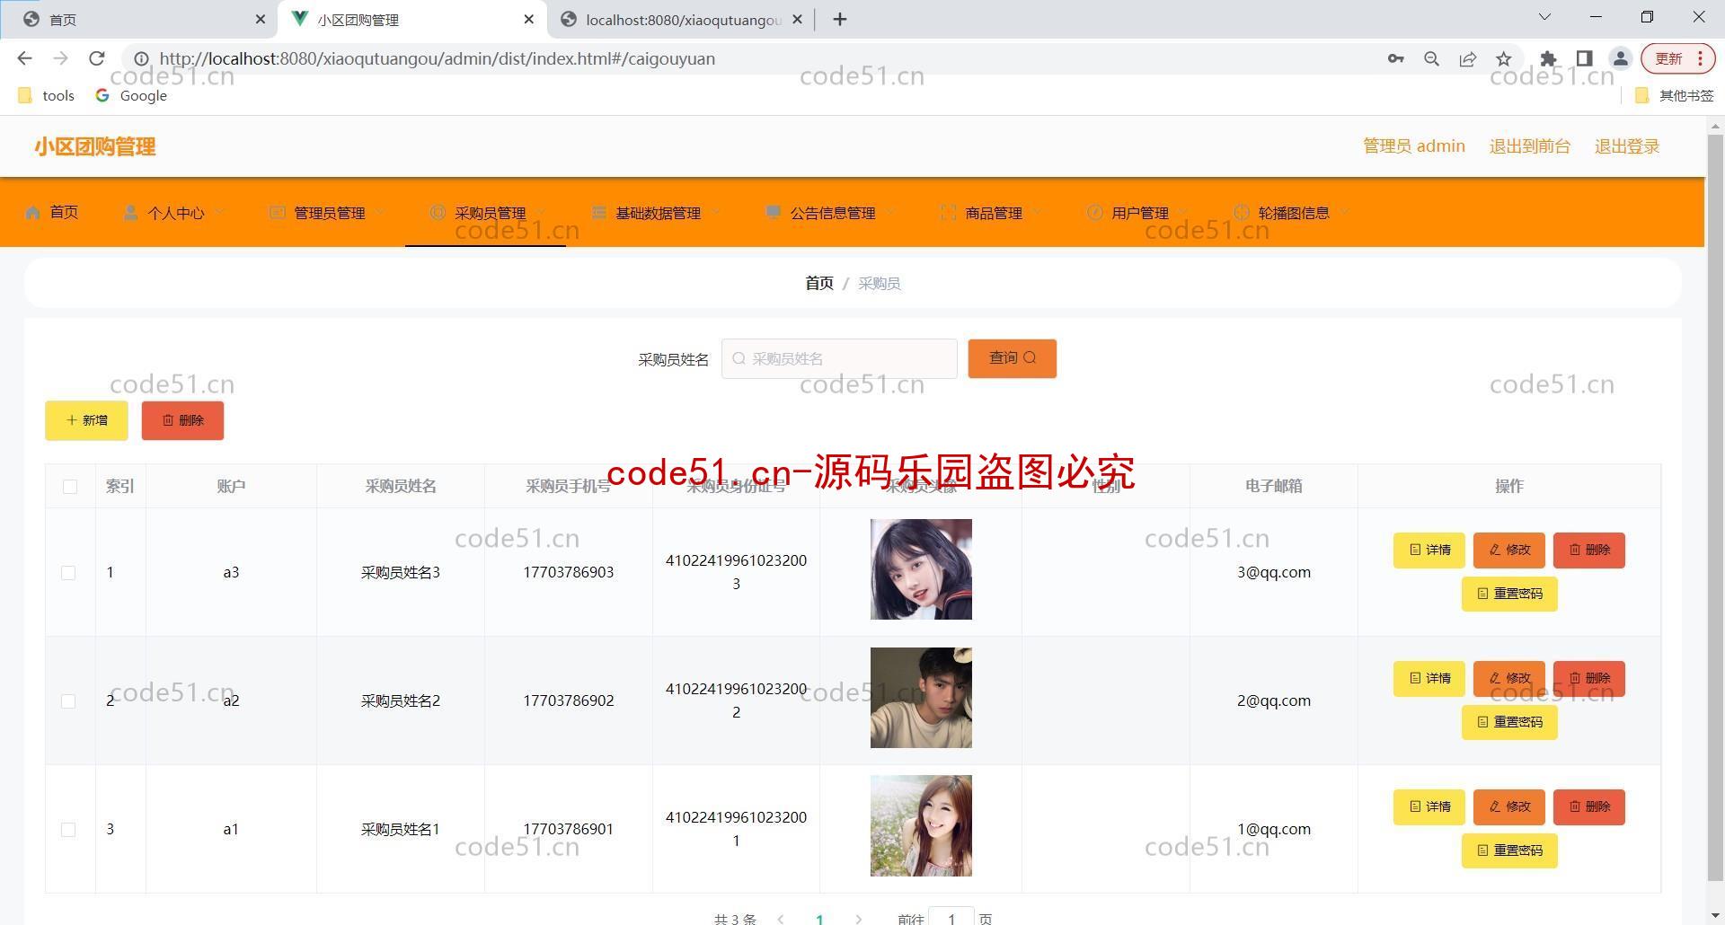Open the password key icon in address bar
This screenshot has height=925, width=1725.
[x=1395, y=59]
